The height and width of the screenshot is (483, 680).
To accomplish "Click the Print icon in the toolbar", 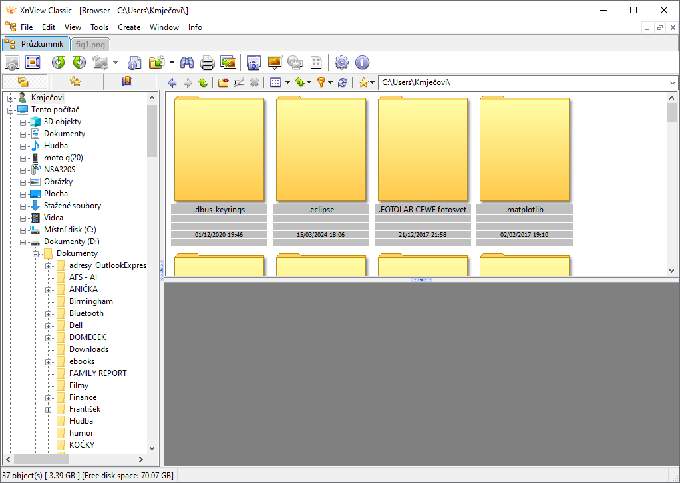I will pos(208,63).
